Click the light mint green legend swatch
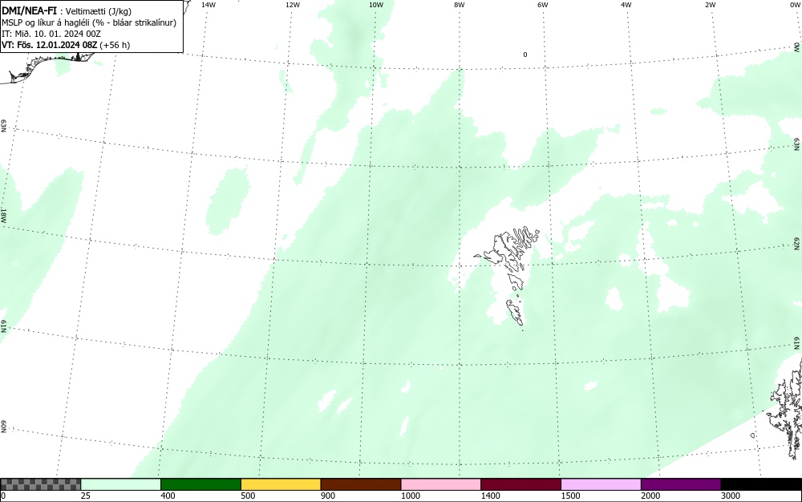The height and width of the screenshot is (502, 802). click(121, 484)
